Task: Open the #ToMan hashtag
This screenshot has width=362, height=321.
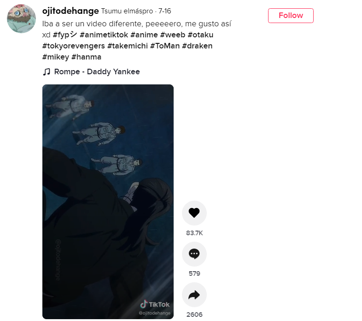Action: [x=165, y=46]
